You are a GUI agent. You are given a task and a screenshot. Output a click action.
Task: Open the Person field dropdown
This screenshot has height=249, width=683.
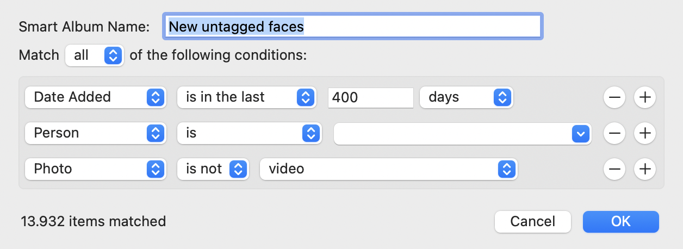(x=95, y=133)
